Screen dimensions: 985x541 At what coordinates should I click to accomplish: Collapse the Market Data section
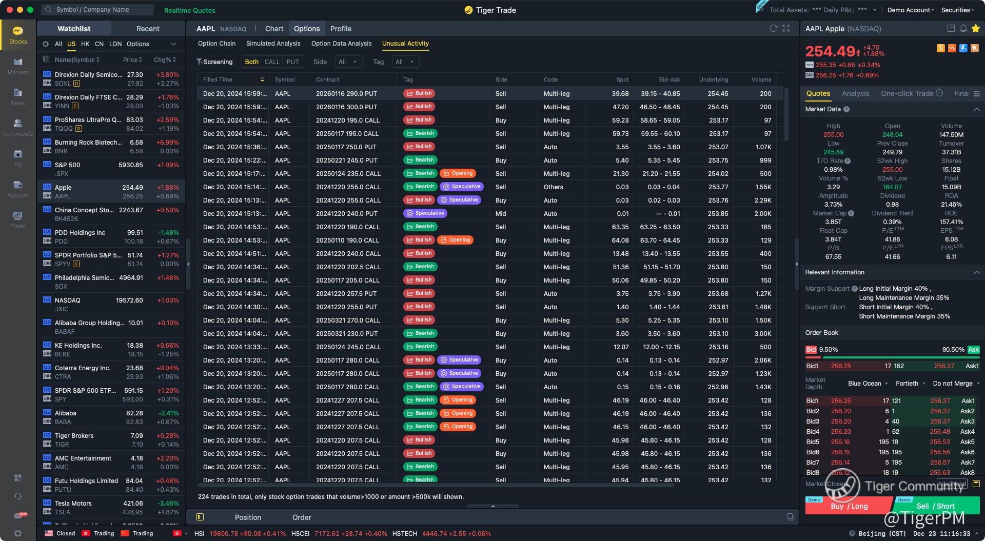976,109
